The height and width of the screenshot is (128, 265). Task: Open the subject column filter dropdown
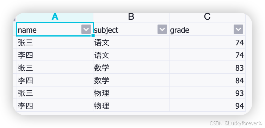click(162, 29)
